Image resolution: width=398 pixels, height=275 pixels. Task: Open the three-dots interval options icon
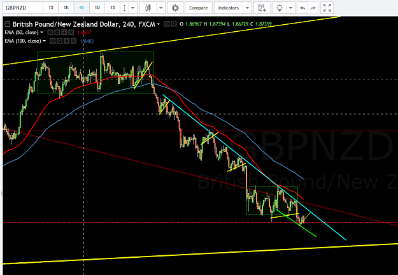point(124,8)
